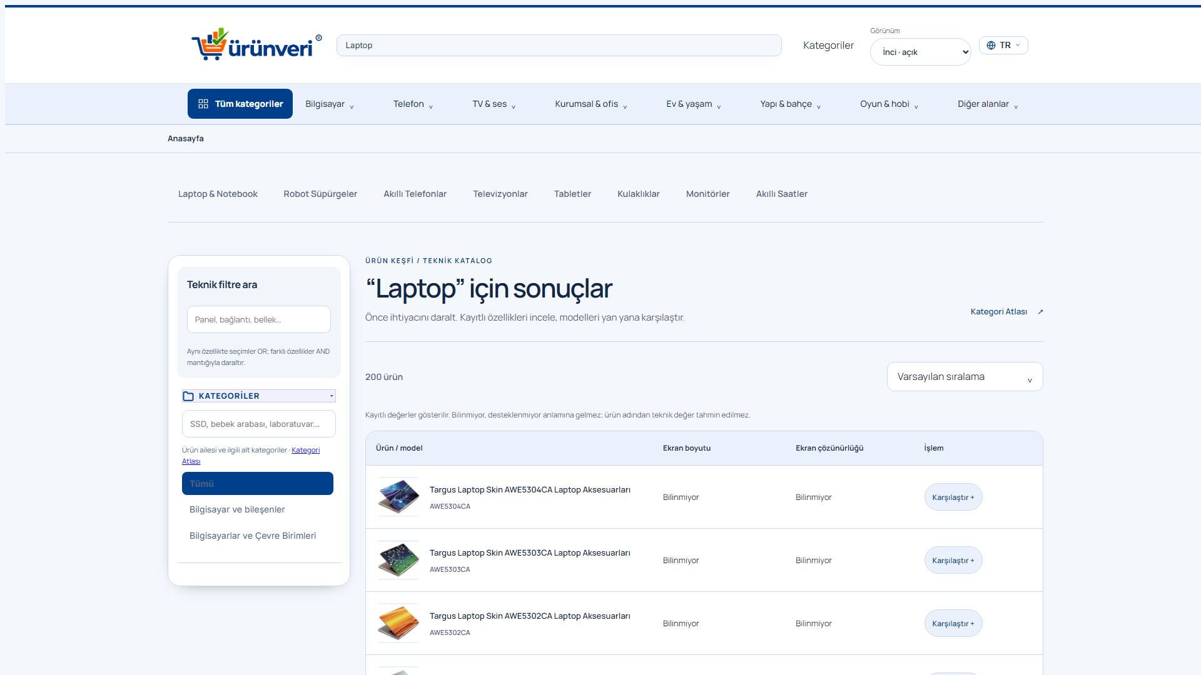
Task: Open the Robot Süpürgeler tab
Action: [x=320, y=194]
